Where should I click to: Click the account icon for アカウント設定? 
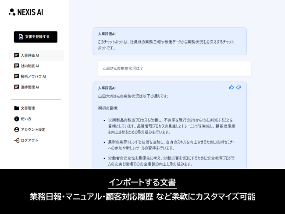(17, 130)
